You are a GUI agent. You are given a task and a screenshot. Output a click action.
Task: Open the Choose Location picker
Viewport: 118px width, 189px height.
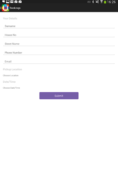11,76
